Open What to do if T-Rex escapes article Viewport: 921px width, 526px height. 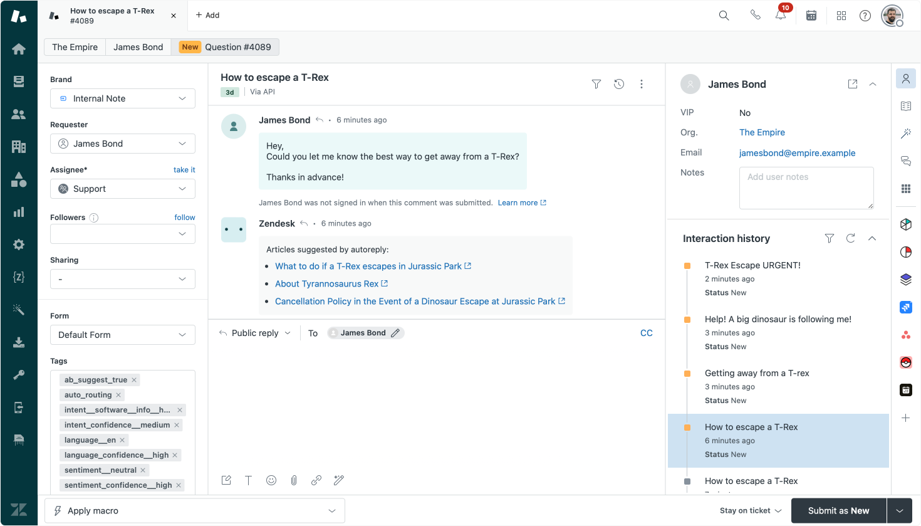point(373,266)
